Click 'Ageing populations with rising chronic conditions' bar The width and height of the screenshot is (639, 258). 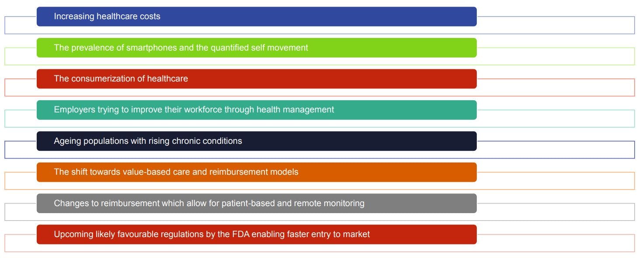257,141
